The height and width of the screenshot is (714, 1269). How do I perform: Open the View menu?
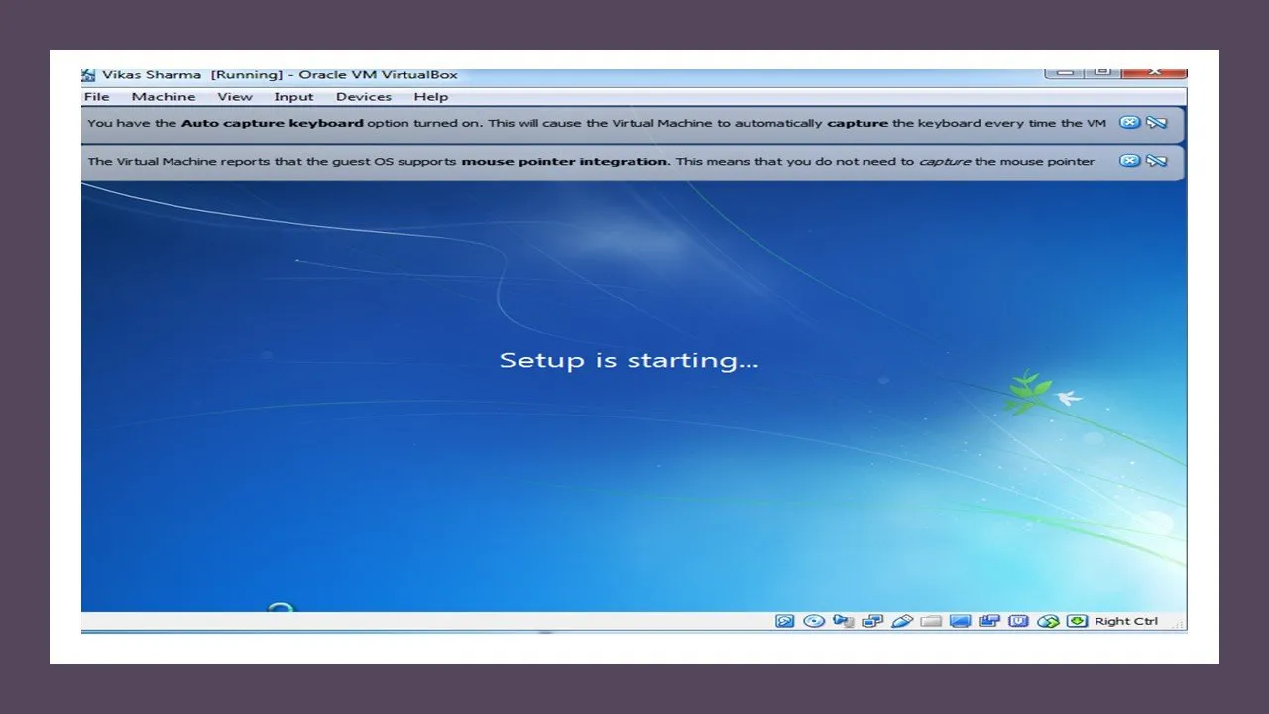tap(235, 97)
